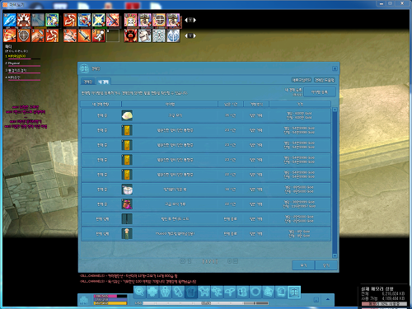
Task: Open the clover flower menu icon
Action: click(x=152, y=292)
